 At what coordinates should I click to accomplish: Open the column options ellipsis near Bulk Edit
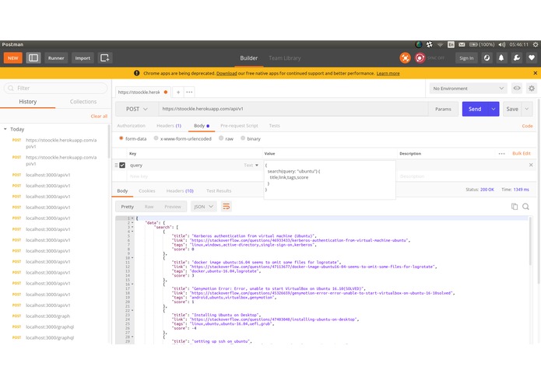tap(501, 154)
